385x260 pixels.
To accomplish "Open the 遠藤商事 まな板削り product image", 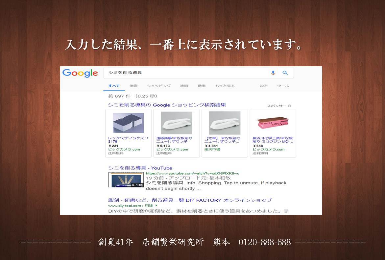I will pos(177,123).
